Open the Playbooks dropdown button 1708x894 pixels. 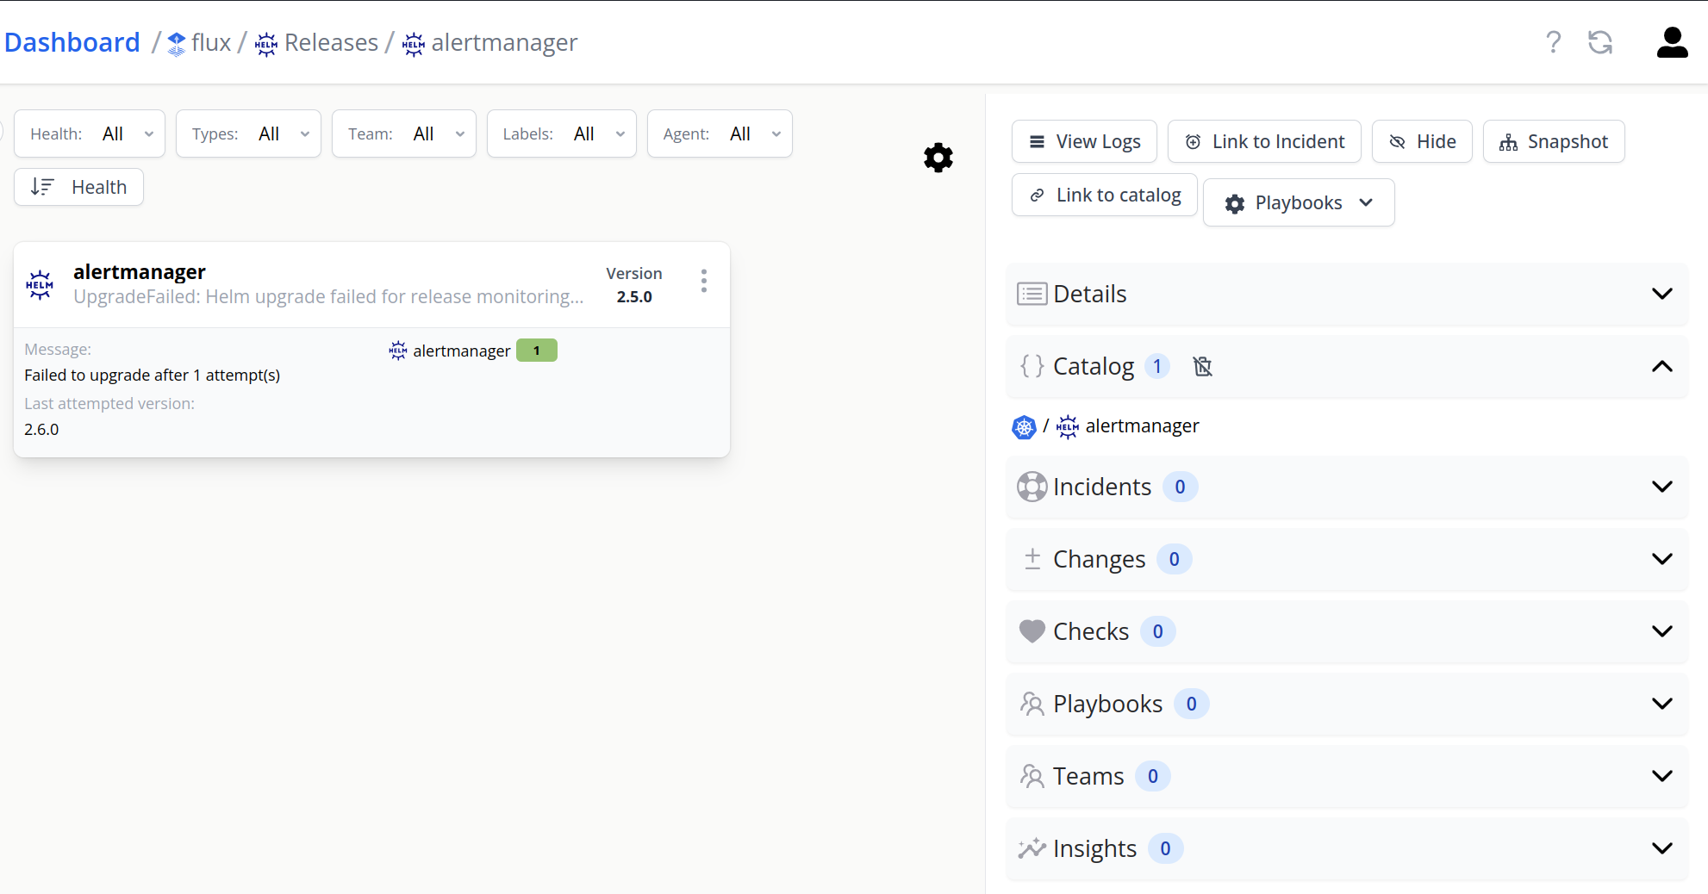pos(1298,202)
